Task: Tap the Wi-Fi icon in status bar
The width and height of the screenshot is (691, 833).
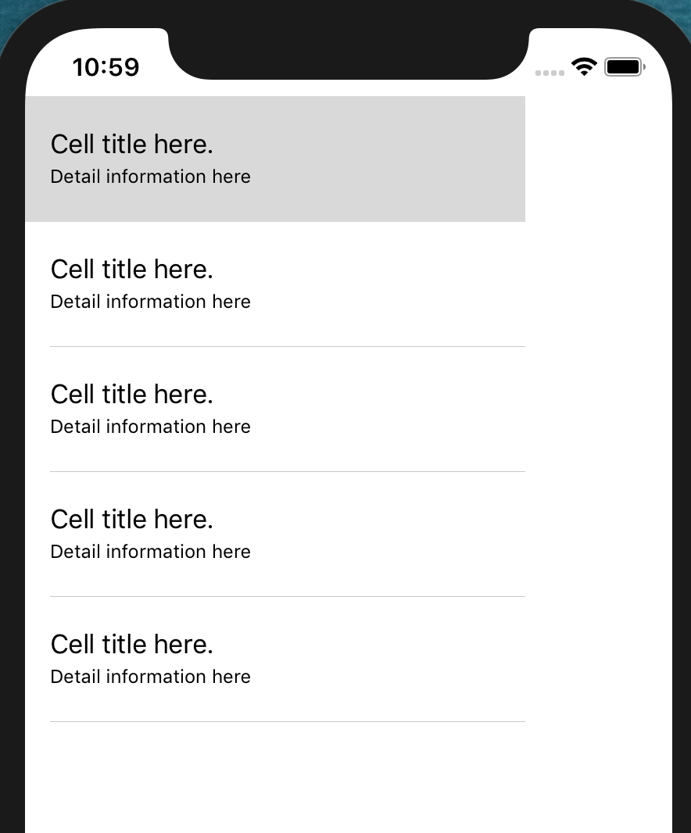Action: pyautogui.click(x=584, y=67)
